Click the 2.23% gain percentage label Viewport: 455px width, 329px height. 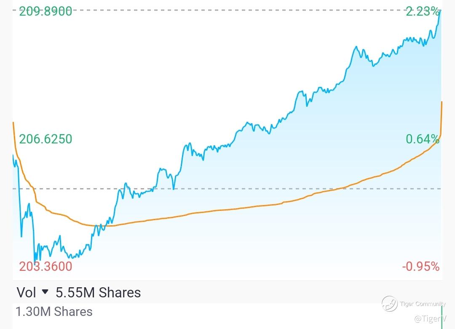(423, 12)
